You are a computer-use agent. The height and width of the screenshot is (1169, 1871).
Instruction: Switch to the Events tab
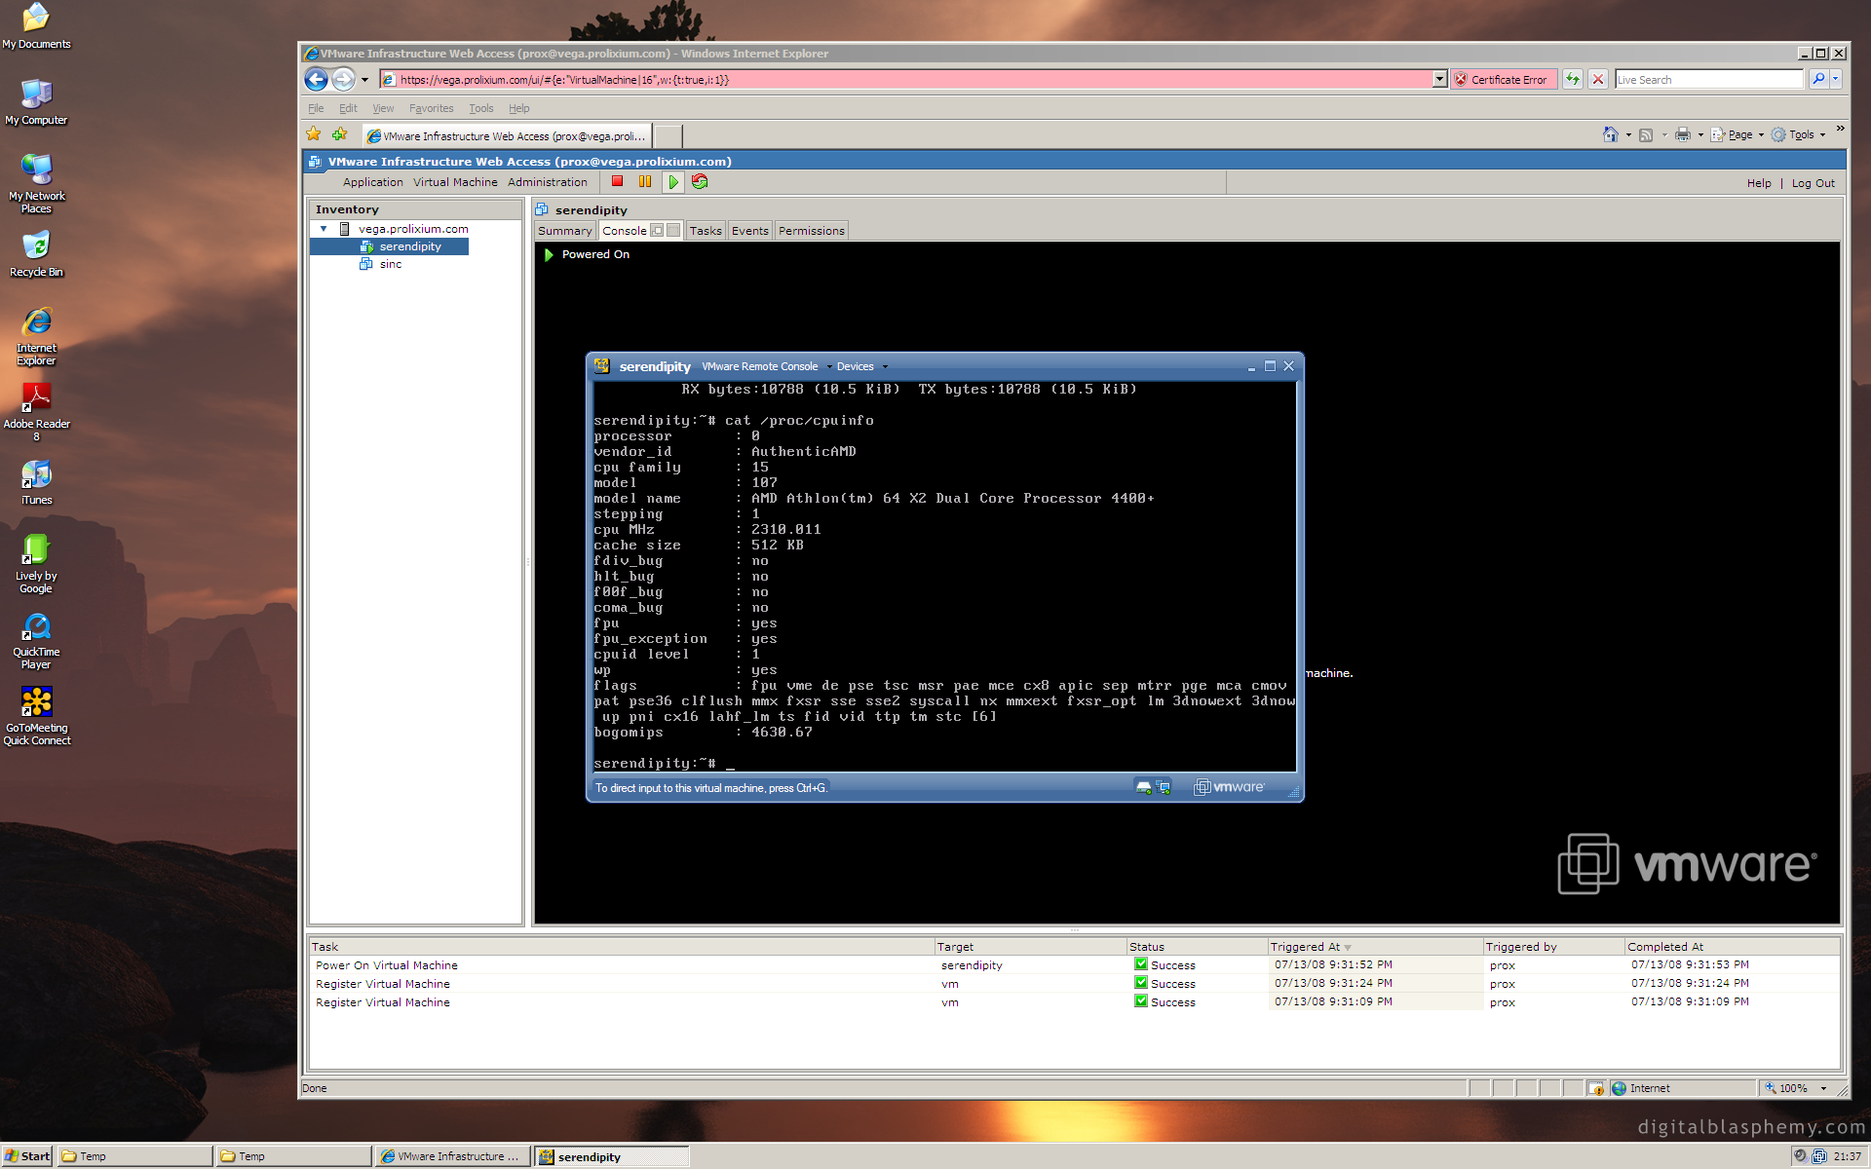coord(749,231)
